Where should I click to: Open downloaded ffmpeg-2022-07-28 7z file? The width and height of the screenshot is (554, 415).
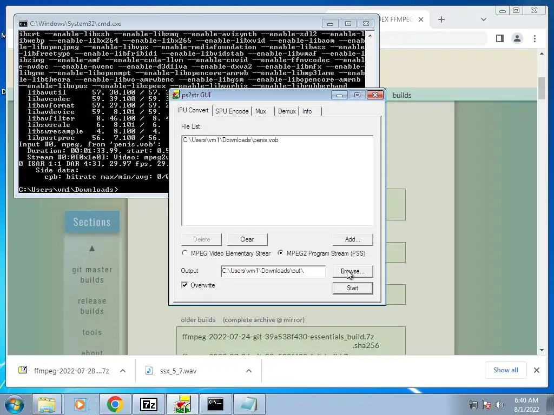coord(71,371)
